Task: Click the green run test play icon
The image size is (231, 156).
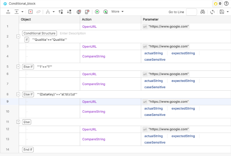Action: (x=97, y=12)
